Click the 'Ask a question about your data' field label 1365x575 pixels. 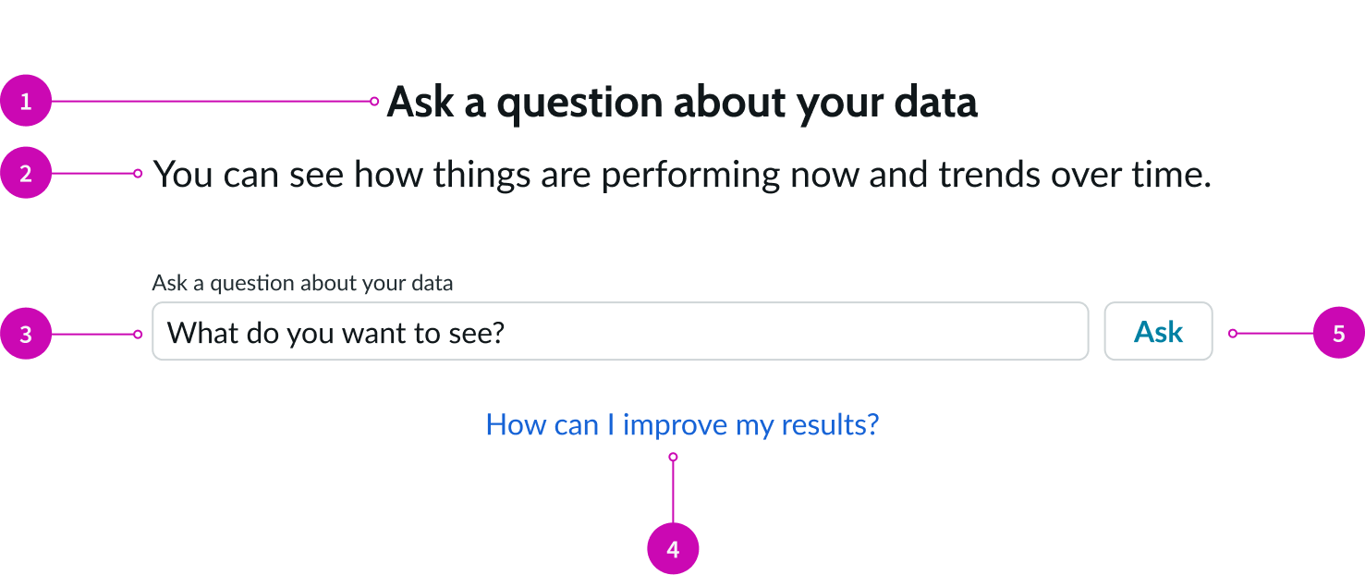click(x=304, y=283)
